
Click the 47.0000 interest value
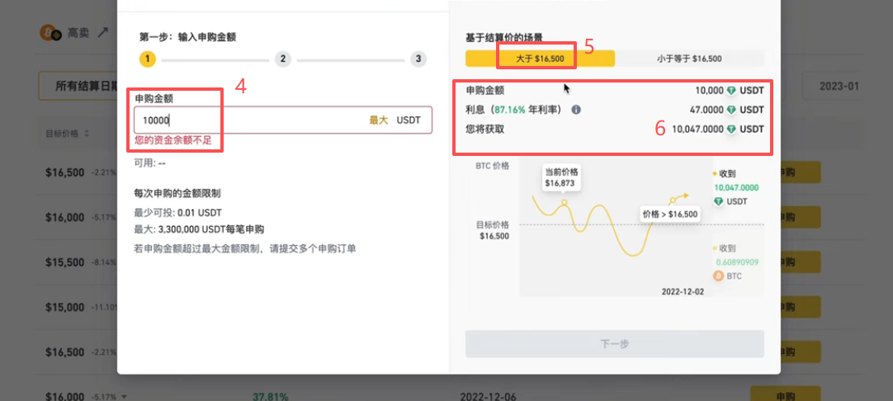point(705,110)
